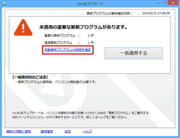Open the 設定 link
The height and width of the screenshot is (138, 180).
pos(68,131)
